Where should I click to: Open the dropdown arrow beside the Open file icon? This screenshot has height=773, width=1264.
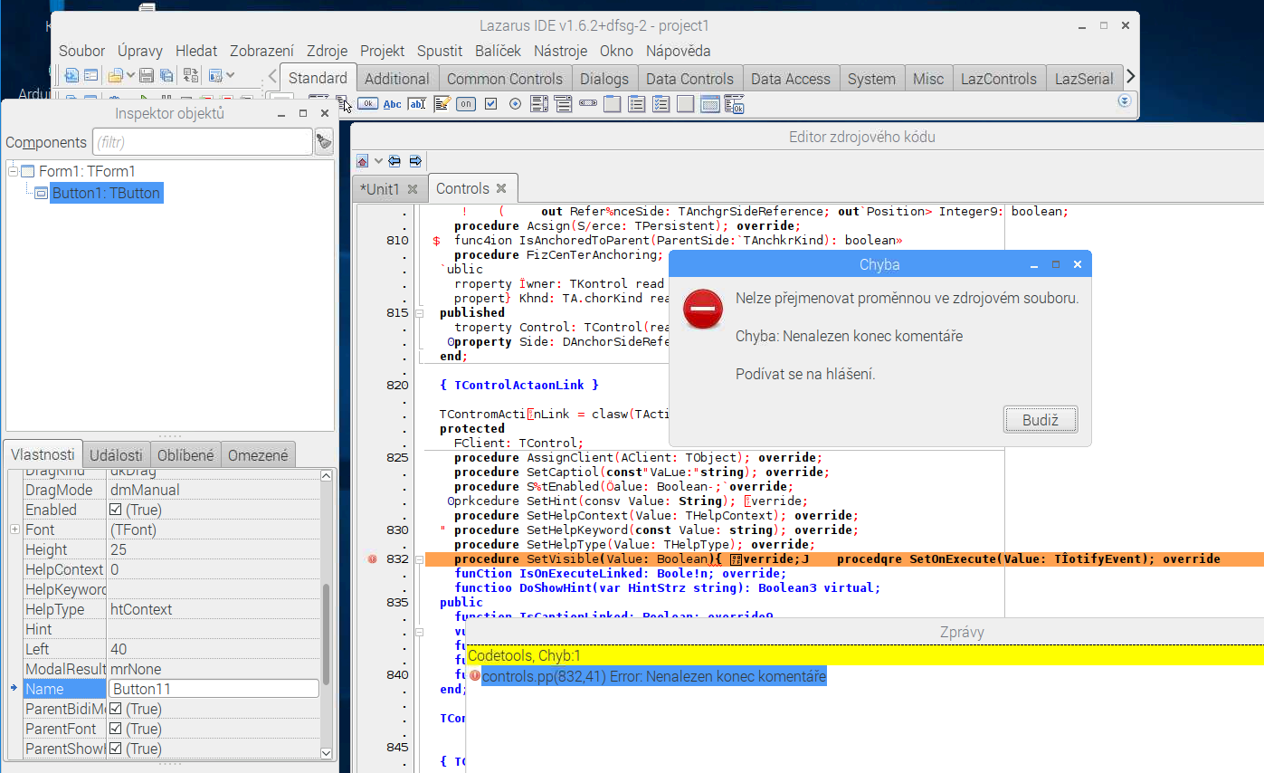(x=131, y=75)
